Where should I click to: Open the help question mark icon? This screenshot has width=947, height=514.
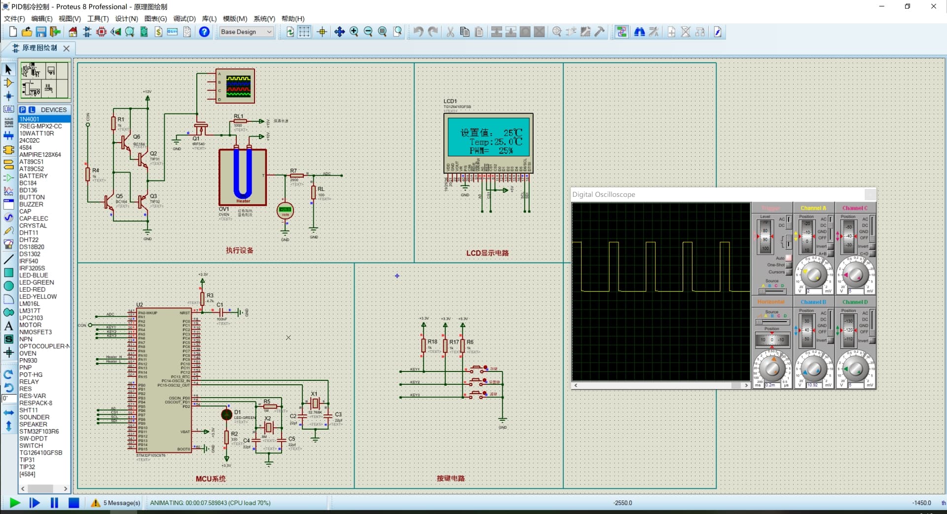[204, 32]
